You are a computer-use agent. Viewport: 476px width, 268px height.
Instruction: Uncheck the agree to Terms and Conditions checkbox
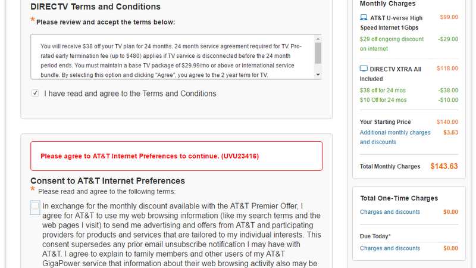click(x=35, y=93)
